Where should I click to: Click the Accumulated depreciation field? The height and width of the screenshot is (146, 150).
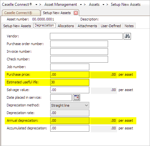tap(70, 128)
